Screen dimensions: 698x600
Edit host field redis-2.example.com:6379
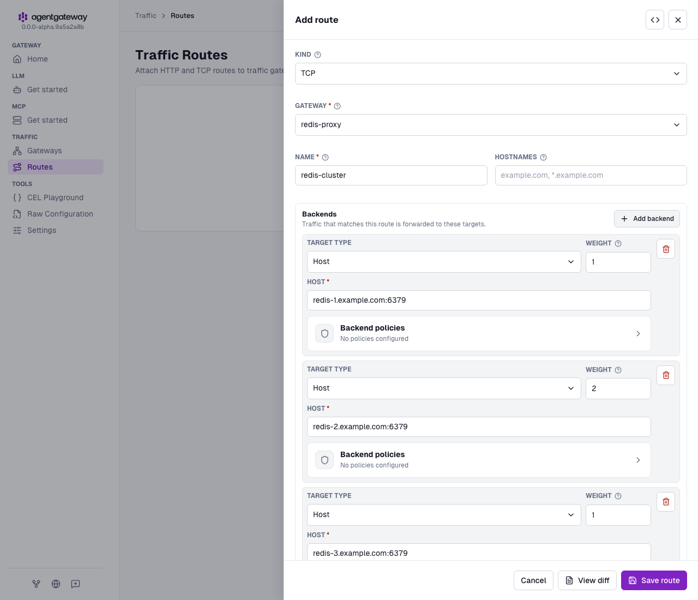[x=479, y=427]
